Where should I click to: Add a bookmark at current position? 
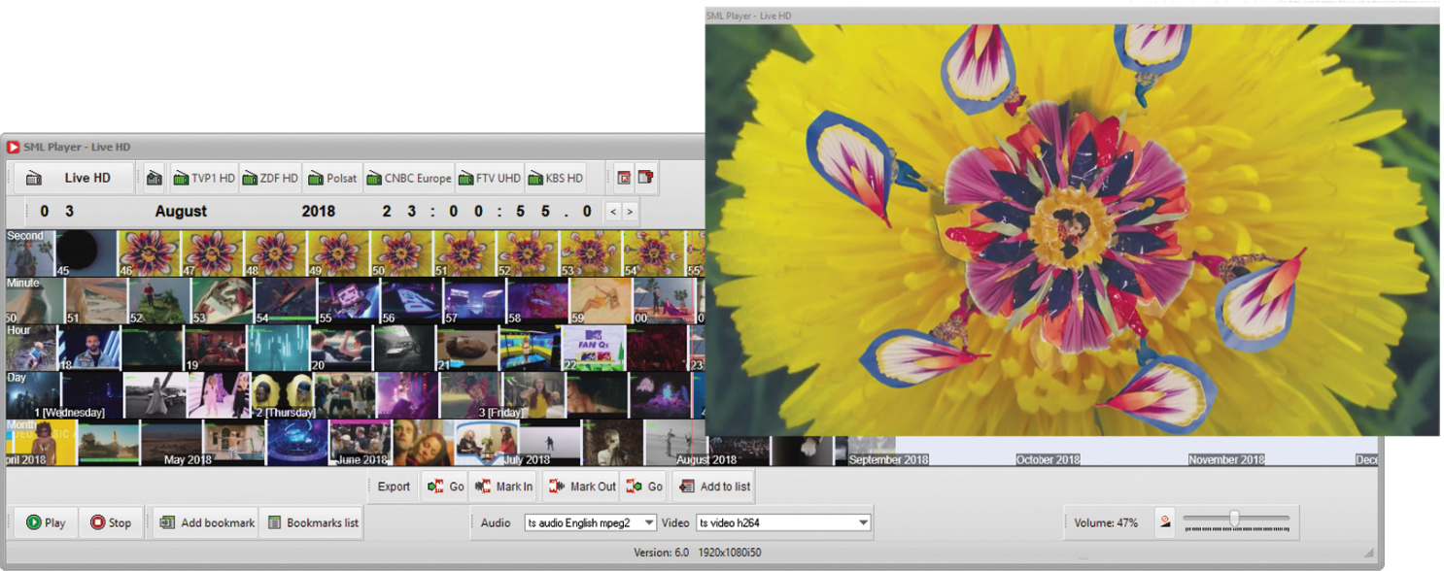tap(205, 522)
